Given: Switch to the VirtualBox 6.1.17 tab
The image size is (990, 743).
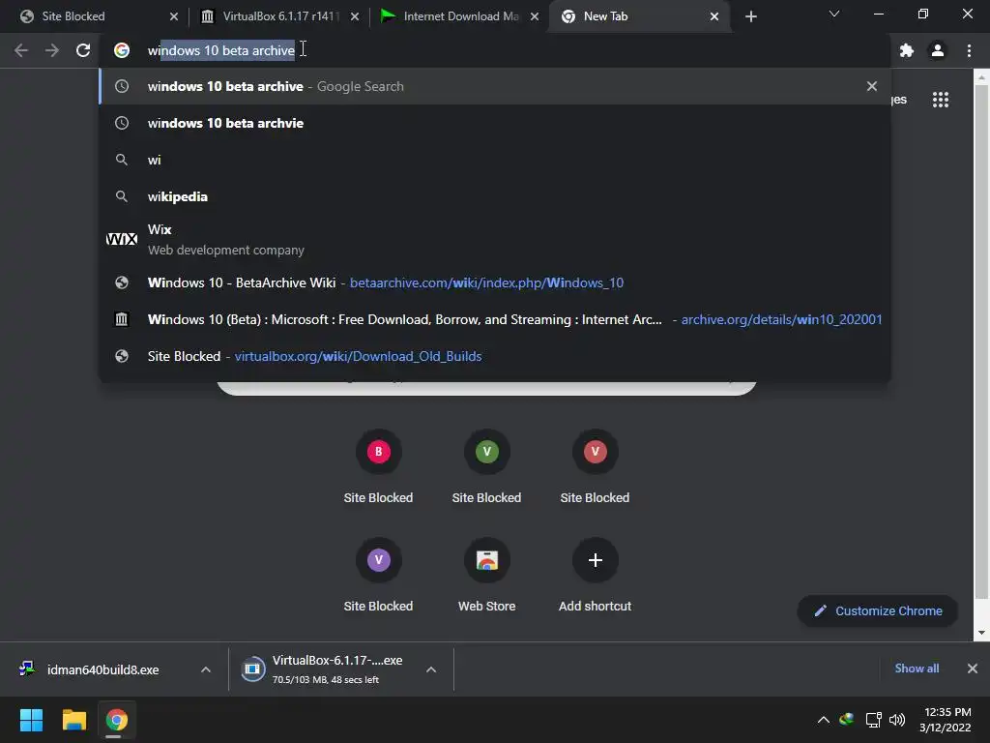Looking at the screenshot, I should click(279, 16).
